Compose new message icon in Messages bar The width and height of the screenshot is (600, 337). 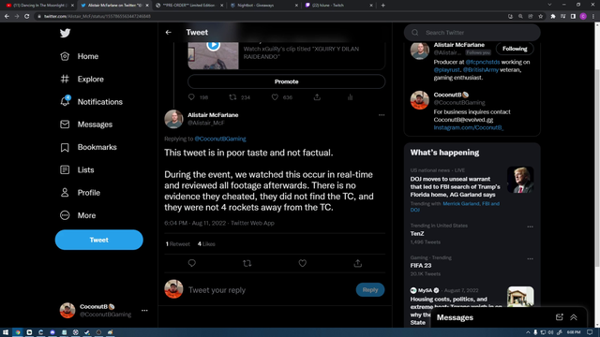(x=559, y=317)
